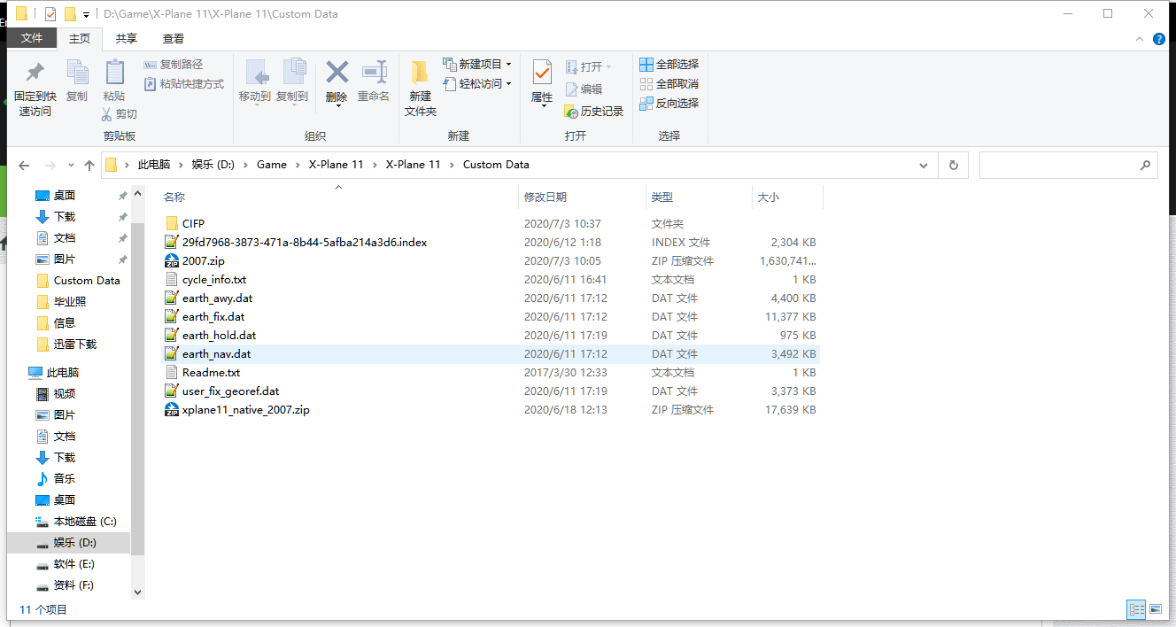Click the 编辑 edit button
1176x627 pixels.
[x=584, y=89]
